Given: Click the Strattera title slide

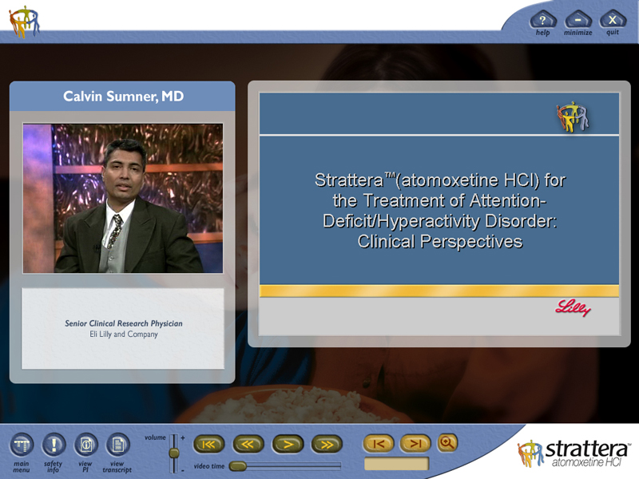Looking at the screenshot, I should pos(439,214).
